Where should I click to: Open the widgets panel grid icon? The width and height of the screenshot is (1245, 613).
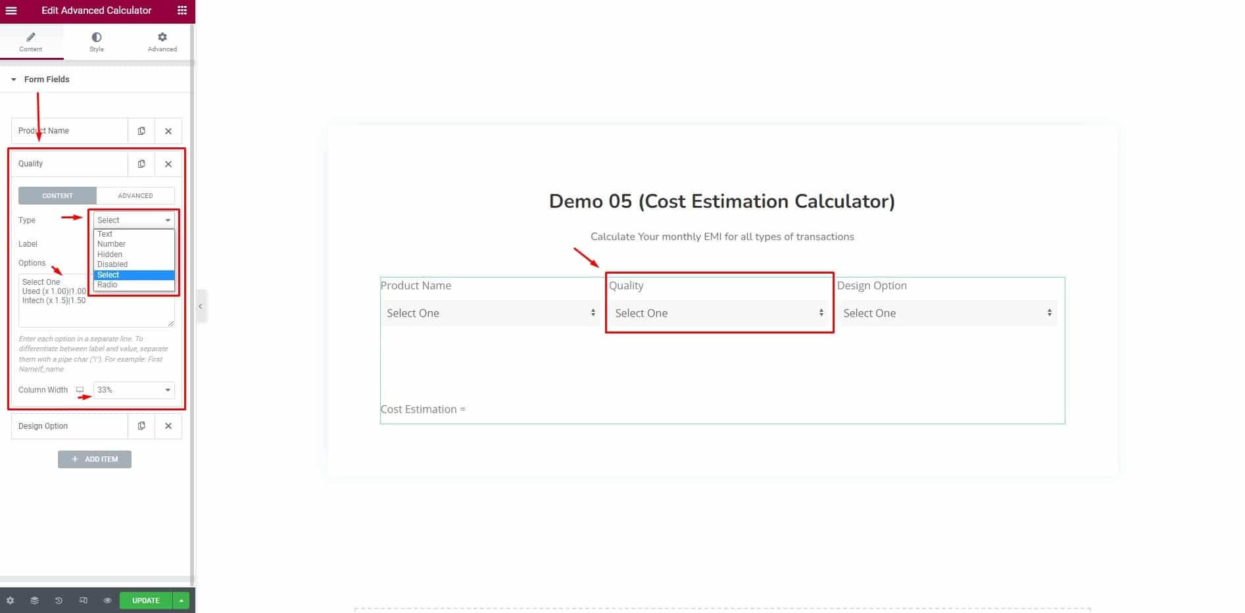click(182, 11)
